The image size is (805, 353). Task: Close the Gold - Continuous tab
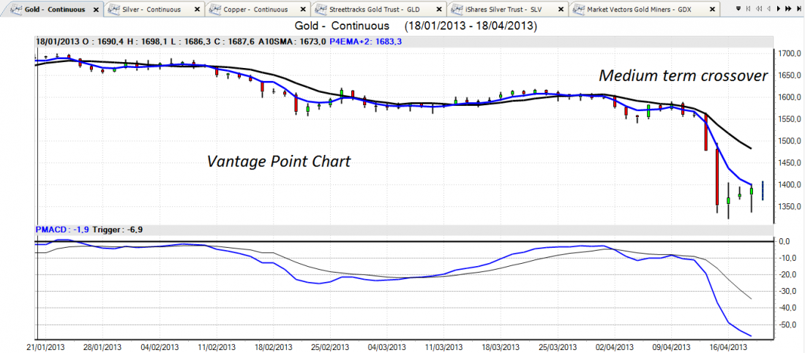pos(96,10)
